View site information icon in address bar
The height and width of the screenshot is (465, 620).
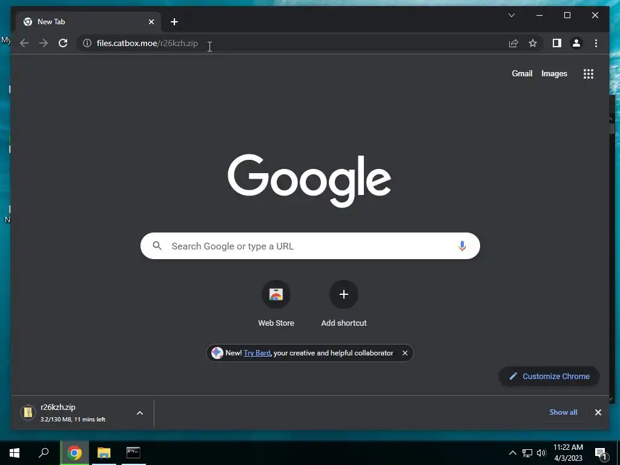click(87, 43)
